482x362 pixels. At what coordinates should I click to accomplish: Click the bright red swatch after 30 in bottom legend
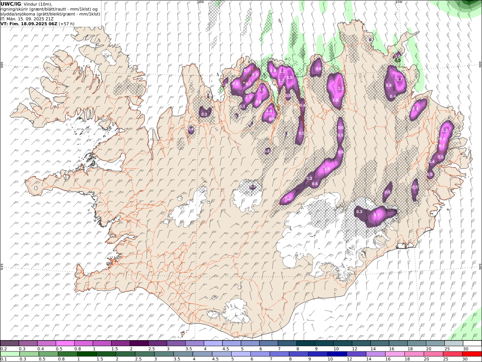471,354
